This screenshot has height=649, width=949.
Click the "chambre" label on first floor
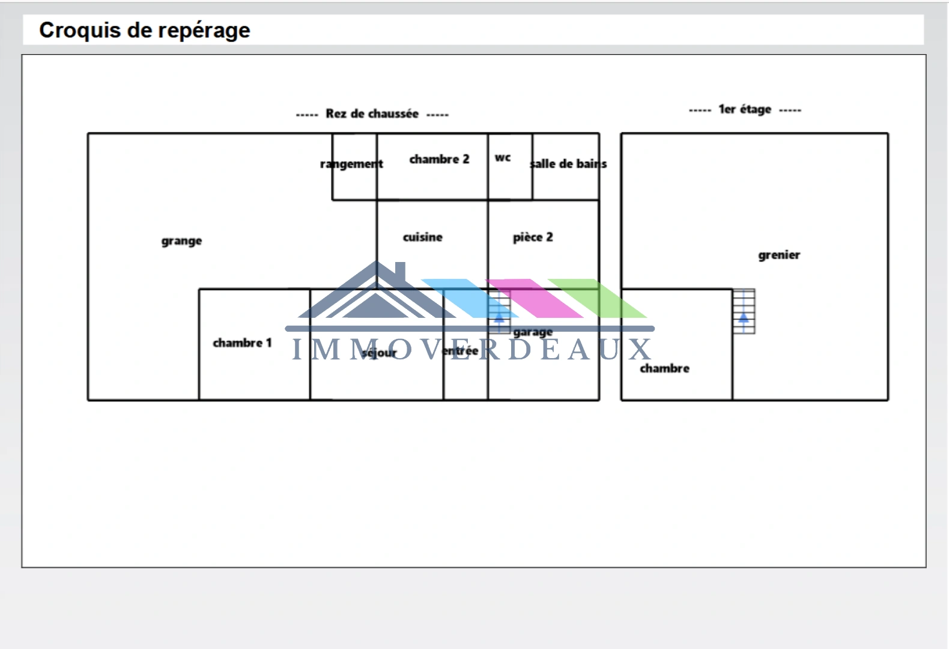pos(664,368)
